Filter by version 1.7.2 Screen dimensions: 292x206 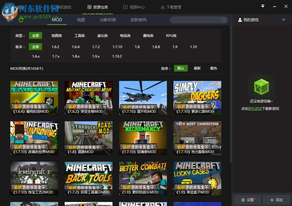pyautogui.click(x=96, y=47)
